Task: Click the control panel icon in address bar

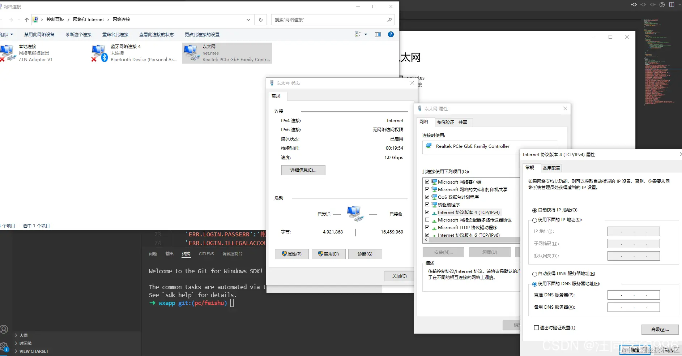Action: (35, 20)
